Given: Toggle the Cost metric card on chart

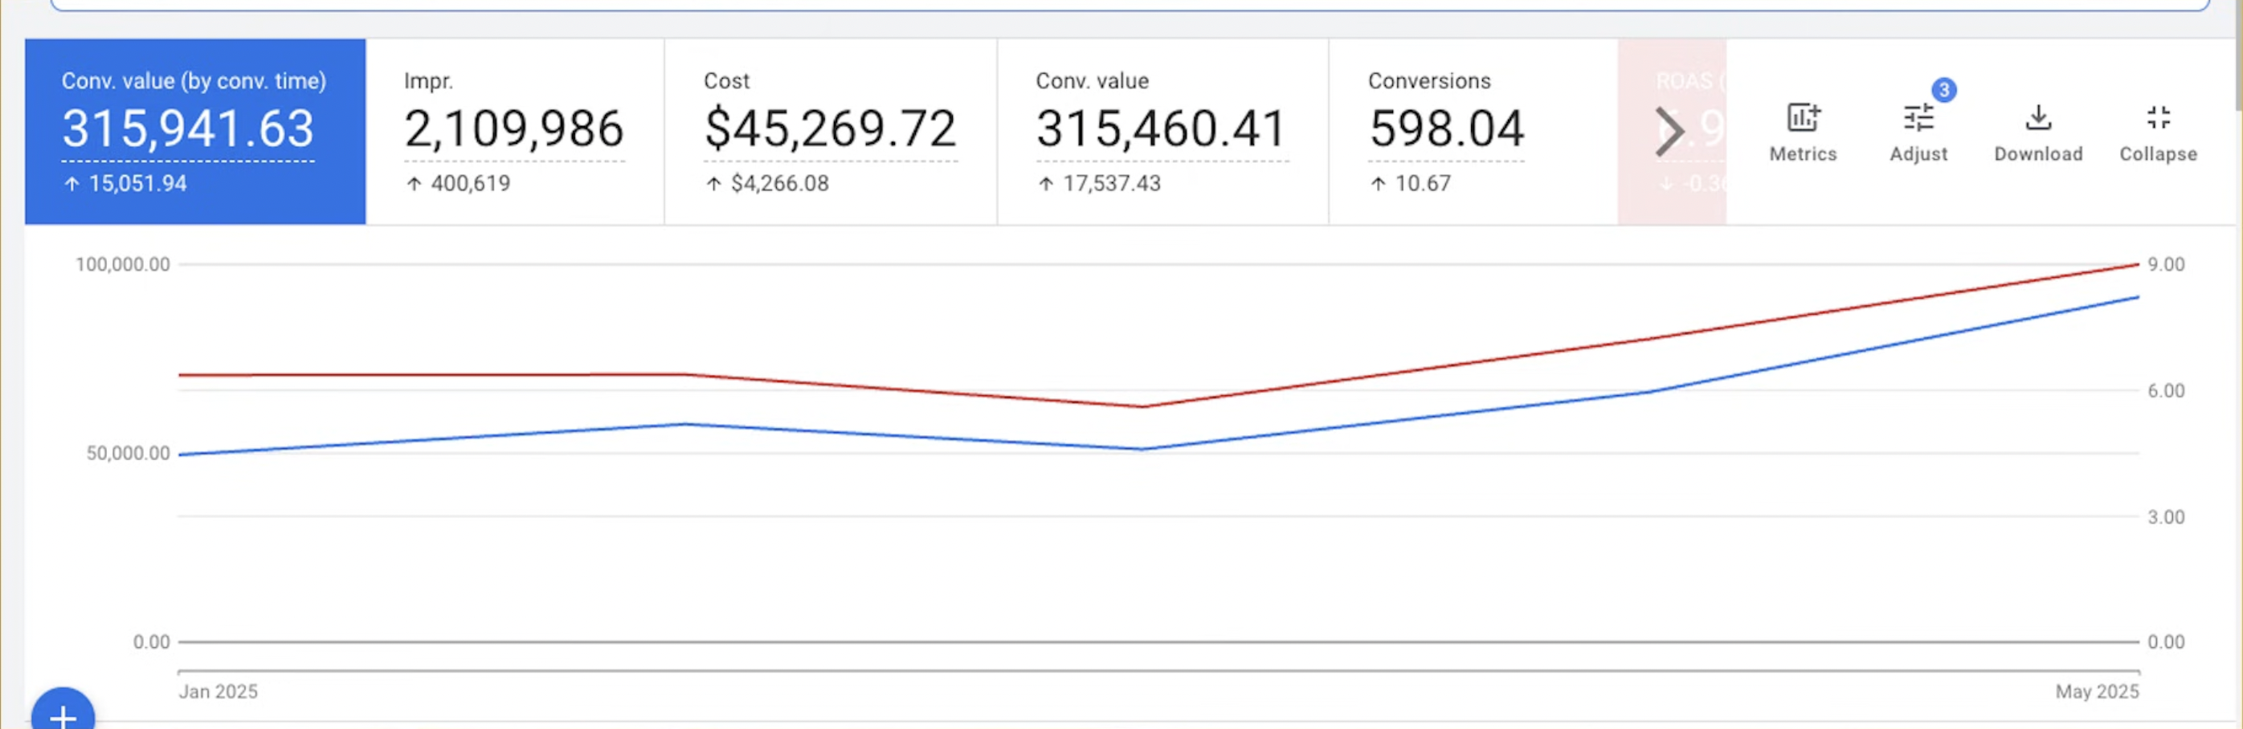Looking at the screenshot, I should [829, 131].
